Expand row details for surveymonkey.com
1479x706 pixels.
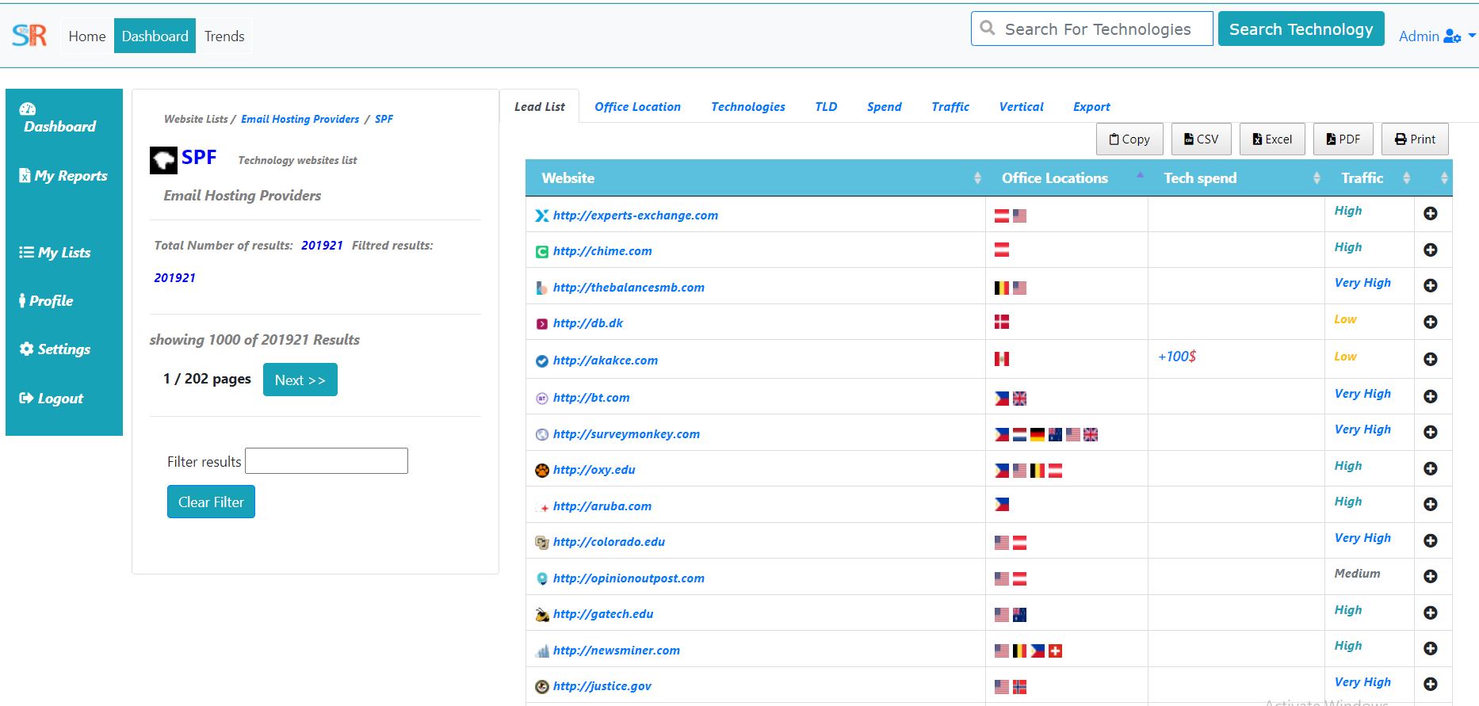[1431, 432]
